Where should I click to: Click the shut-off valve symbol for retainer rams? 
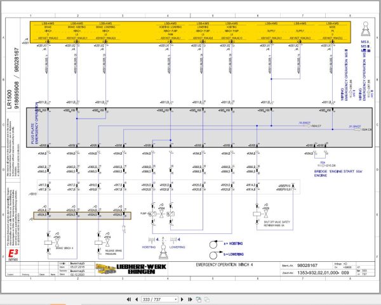[x=261, y=214]
